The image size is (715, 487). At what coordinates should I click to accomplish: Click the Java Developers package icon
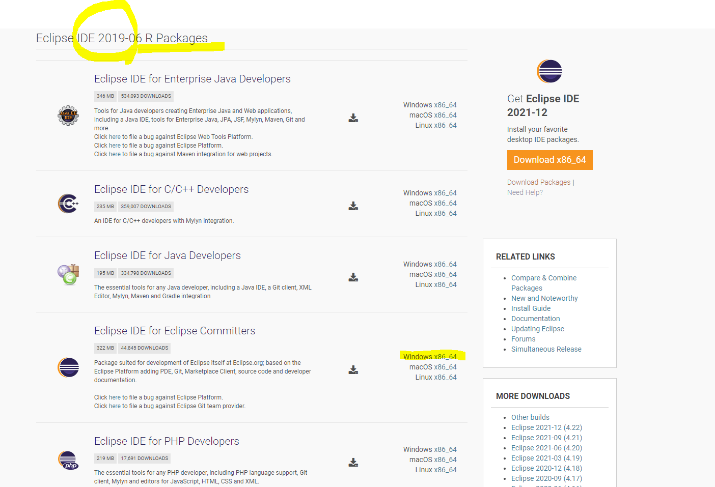click(x=68, y=275)
